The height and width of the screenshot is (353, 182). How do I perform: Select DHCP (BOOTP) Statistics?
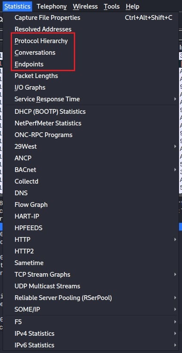(x=91, y=112)
